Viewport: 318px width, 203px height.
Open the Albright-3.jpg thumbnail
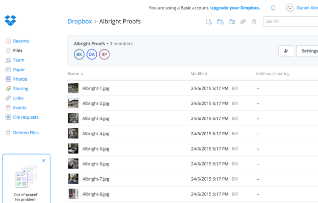[73, 118]
